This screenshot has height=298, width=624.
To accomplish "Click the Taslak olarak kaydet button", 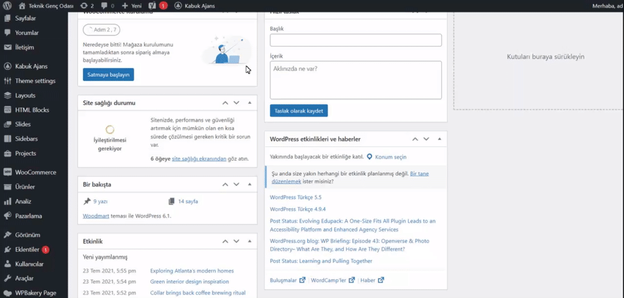I will click(x=299, y=110).
